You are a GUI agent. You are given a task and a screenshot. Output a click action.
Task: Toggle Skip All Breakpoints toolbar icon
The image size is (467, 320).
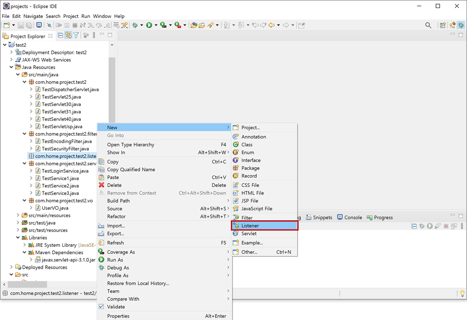pyautogui.click(x=49, y=25)
